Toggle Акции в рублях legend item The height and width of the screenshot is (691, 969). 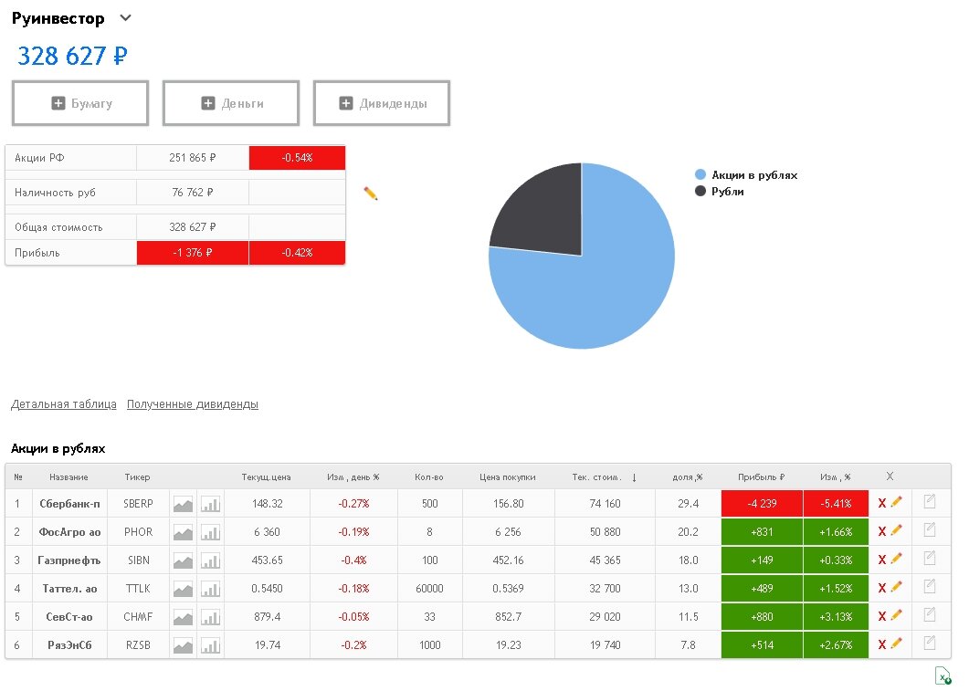pos(746,174)
